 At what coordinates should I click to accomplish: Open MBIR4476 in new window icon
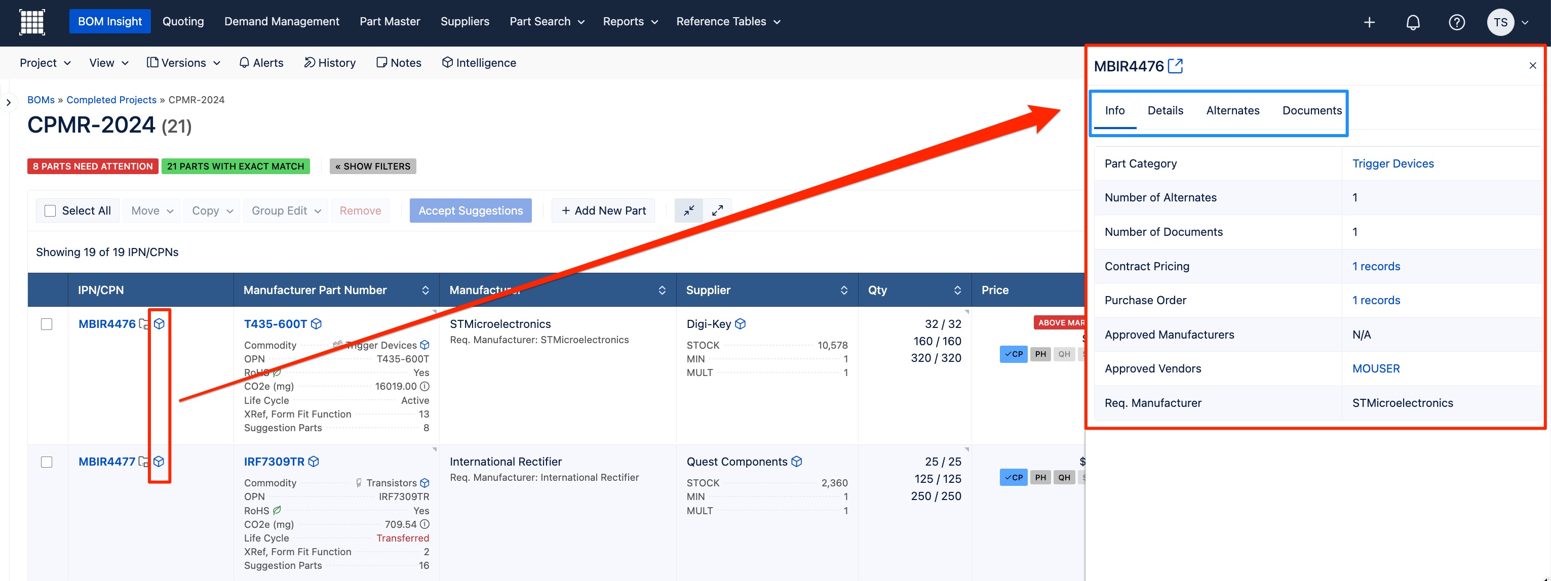click(x=1175, y=66)
